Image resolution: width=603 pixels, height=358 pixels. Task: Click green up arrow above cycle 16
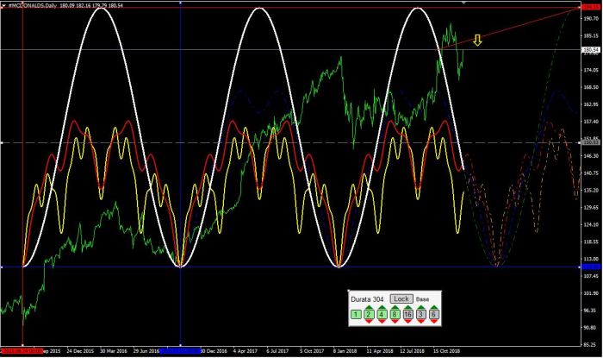[x=408, y=307]
